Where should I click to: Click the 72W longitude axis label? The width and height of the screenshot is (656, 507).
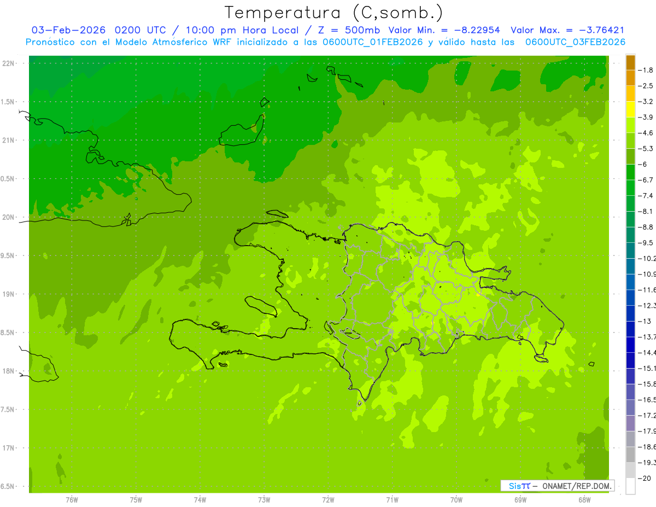coord(328,500)
